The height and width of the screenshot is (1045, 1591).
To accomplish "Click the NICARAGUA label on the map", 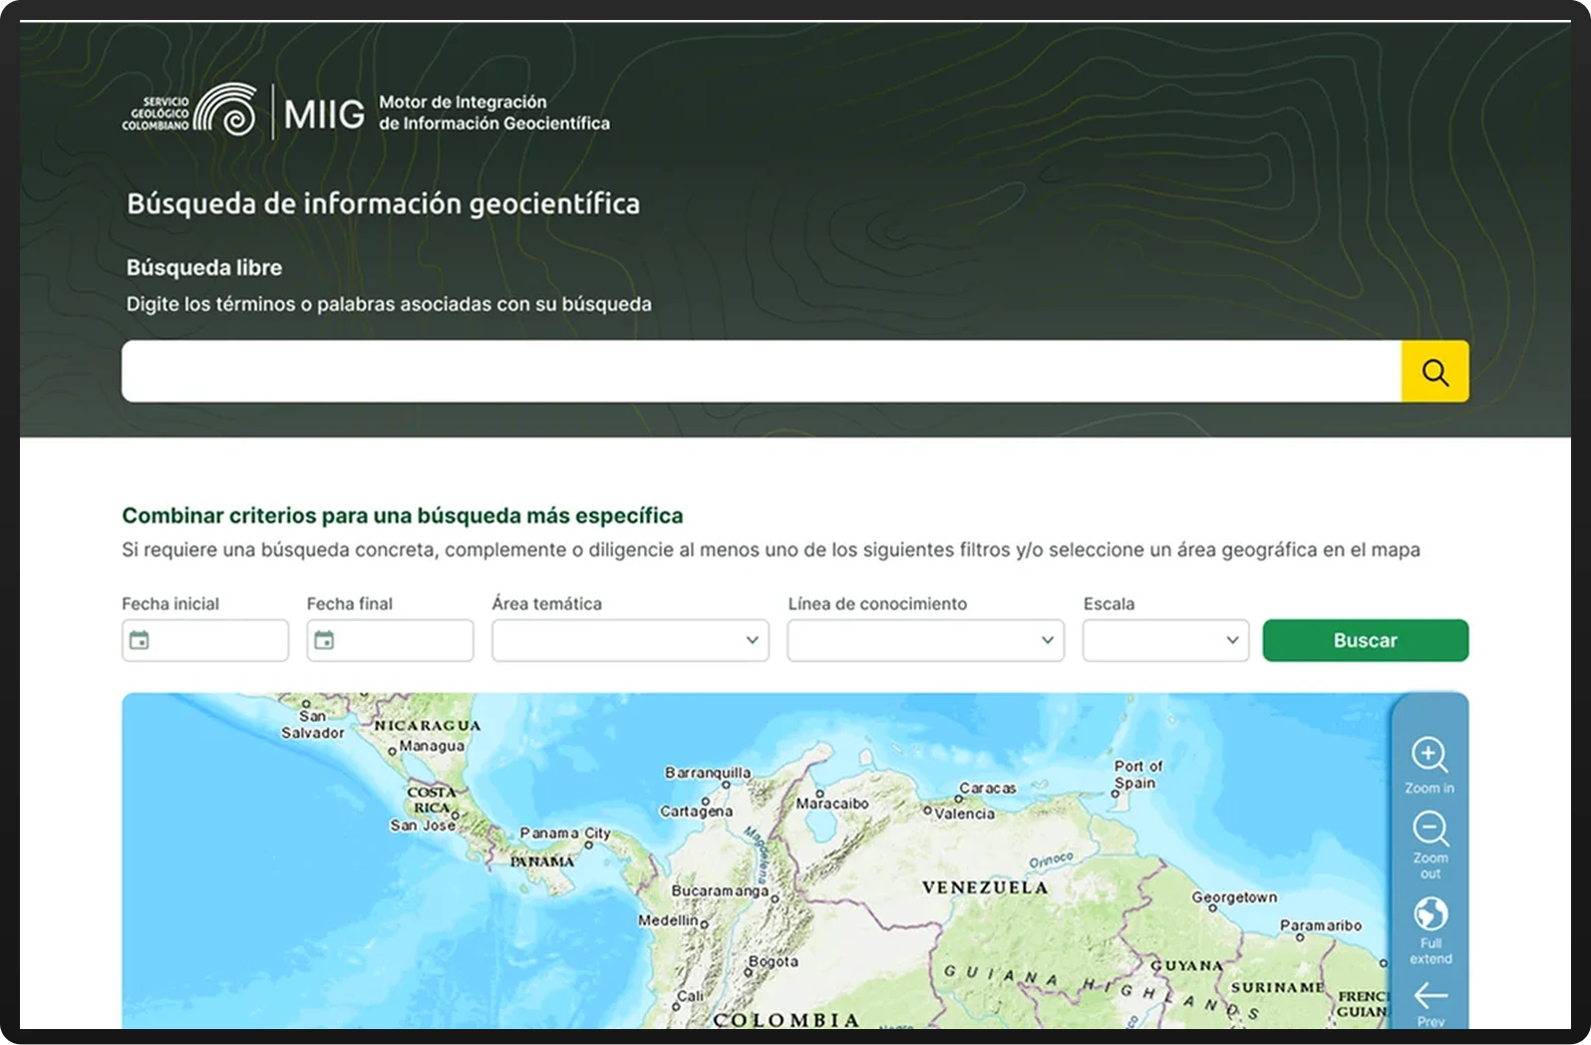I will tap(427, 726).
